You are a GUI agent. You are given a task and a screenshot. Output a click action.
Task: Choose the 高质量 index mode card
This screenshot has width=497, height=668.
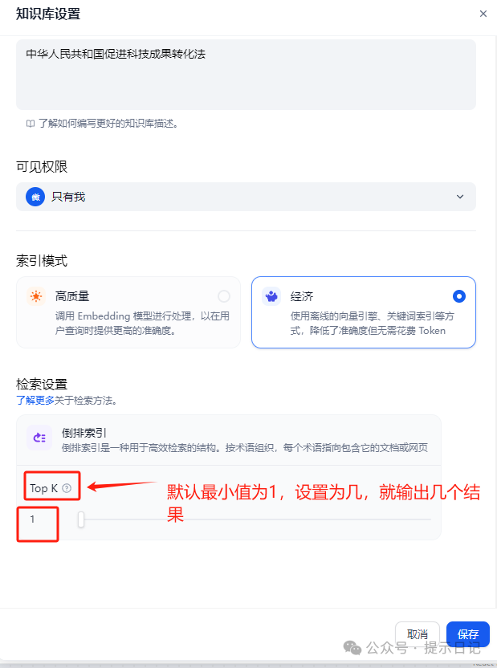tap(128, 312)
